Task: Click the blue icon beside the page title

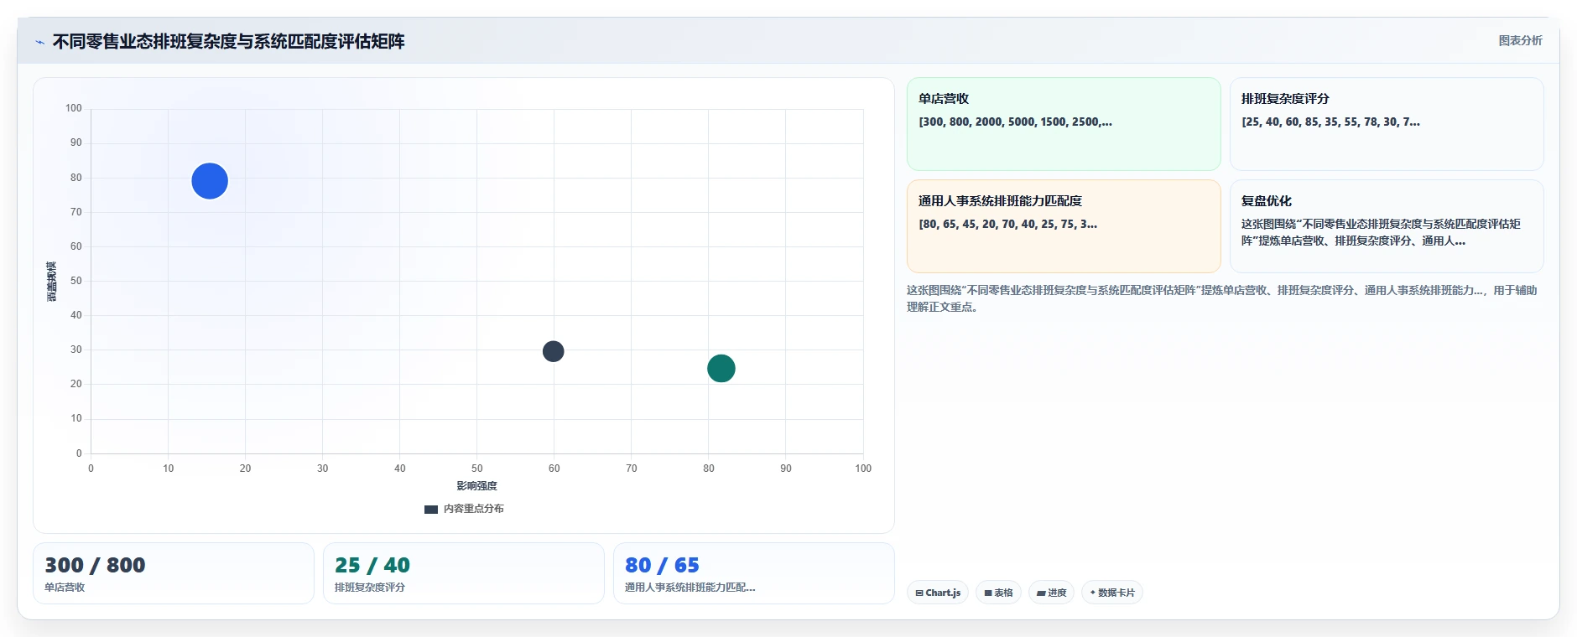Action: tap(39, 42)
